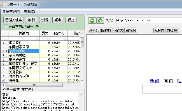Click the app logo in title bar

click(3, 5)
